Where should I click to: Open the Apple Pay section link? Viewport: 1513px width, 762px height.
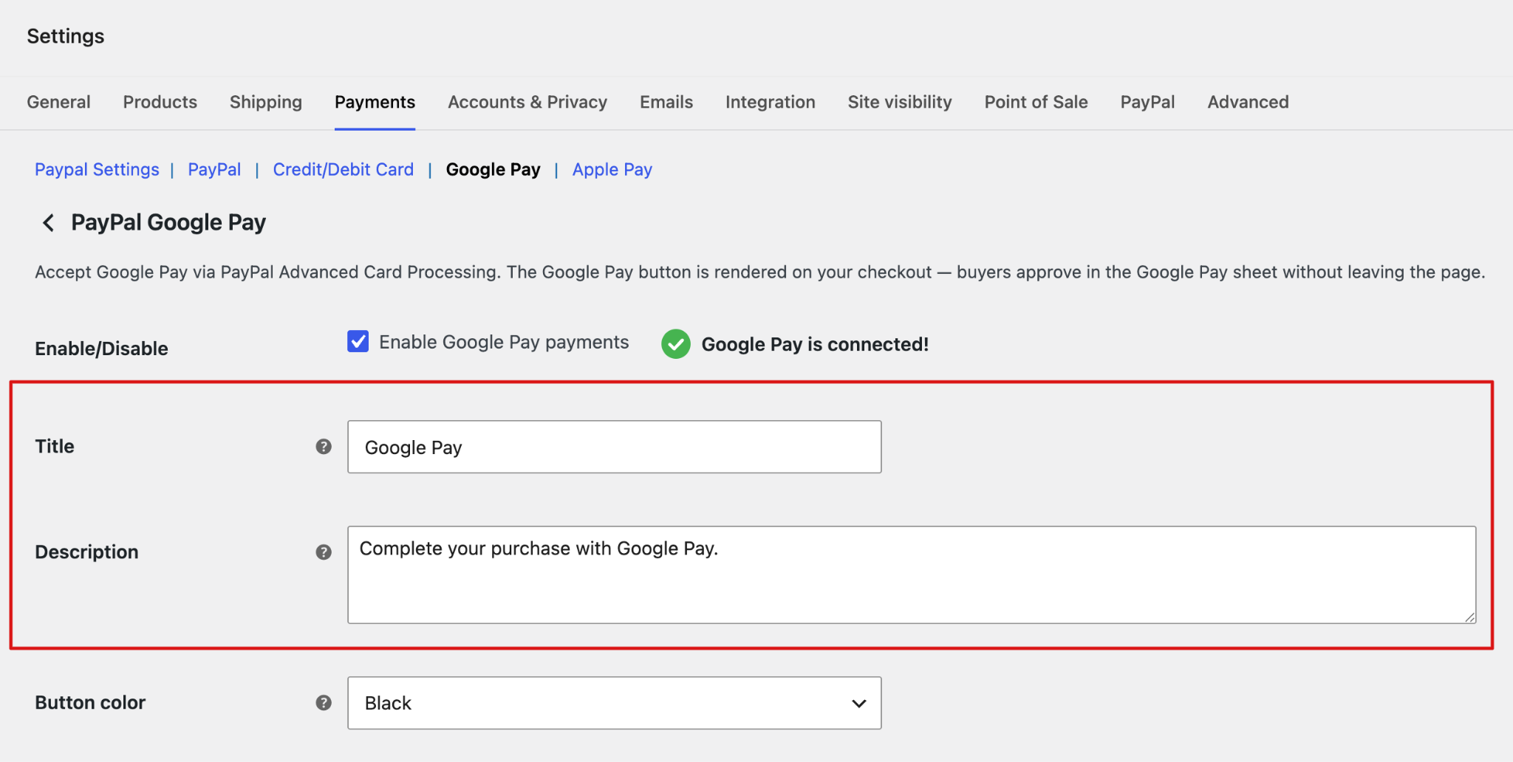coord(612,170)
